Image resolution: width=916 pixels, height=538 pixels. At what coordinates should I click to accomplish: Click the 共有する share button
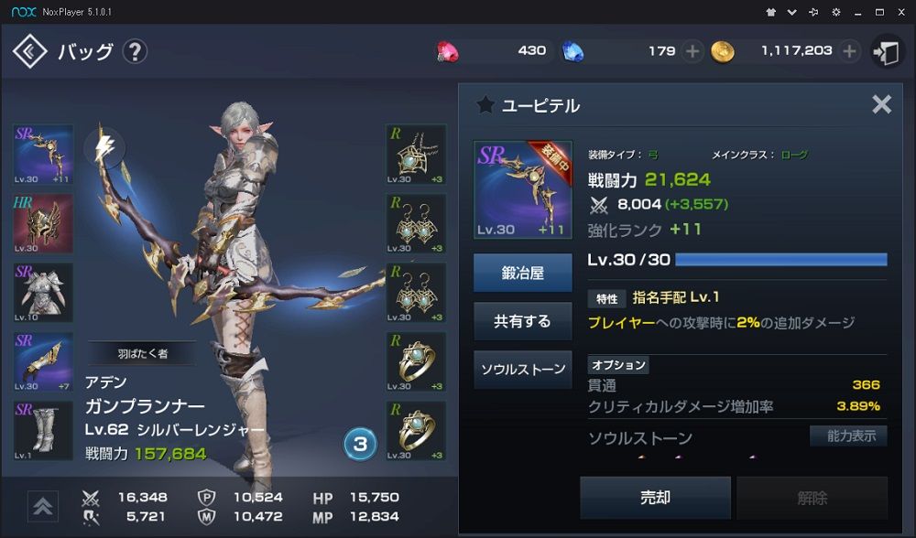click(x=523, y=321)
